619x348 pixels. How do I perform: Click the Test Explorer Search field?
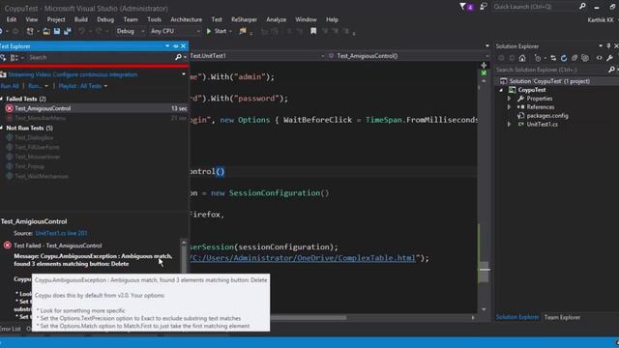101,58
